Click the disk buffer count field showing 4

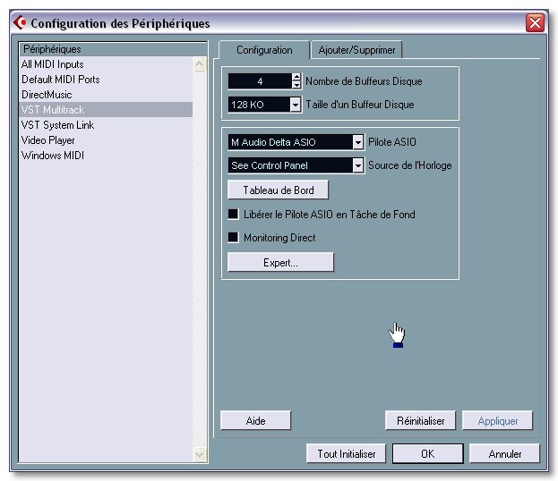(x=260, y=81)
